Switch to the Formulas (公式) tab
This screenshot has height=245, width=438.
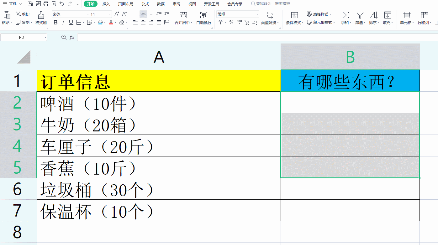145,4
